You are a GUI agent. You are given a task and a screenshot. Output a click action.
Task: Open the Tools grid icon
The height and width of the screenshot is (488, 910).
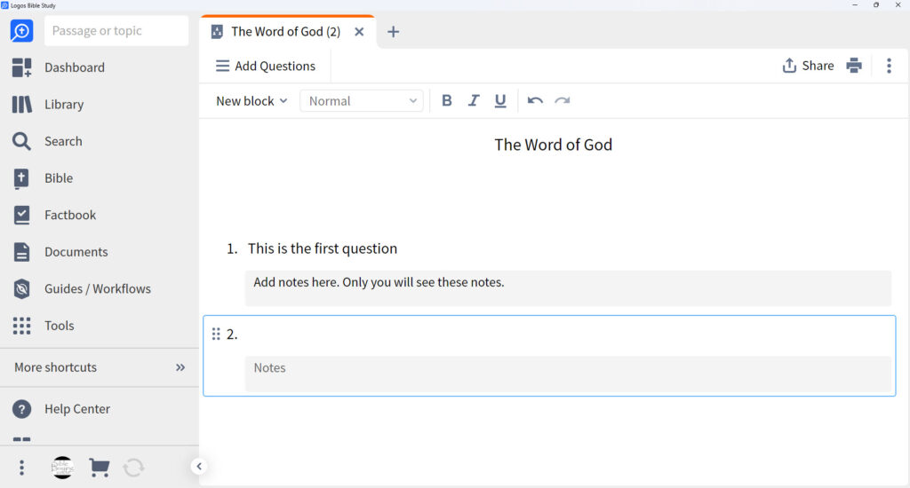21,326
